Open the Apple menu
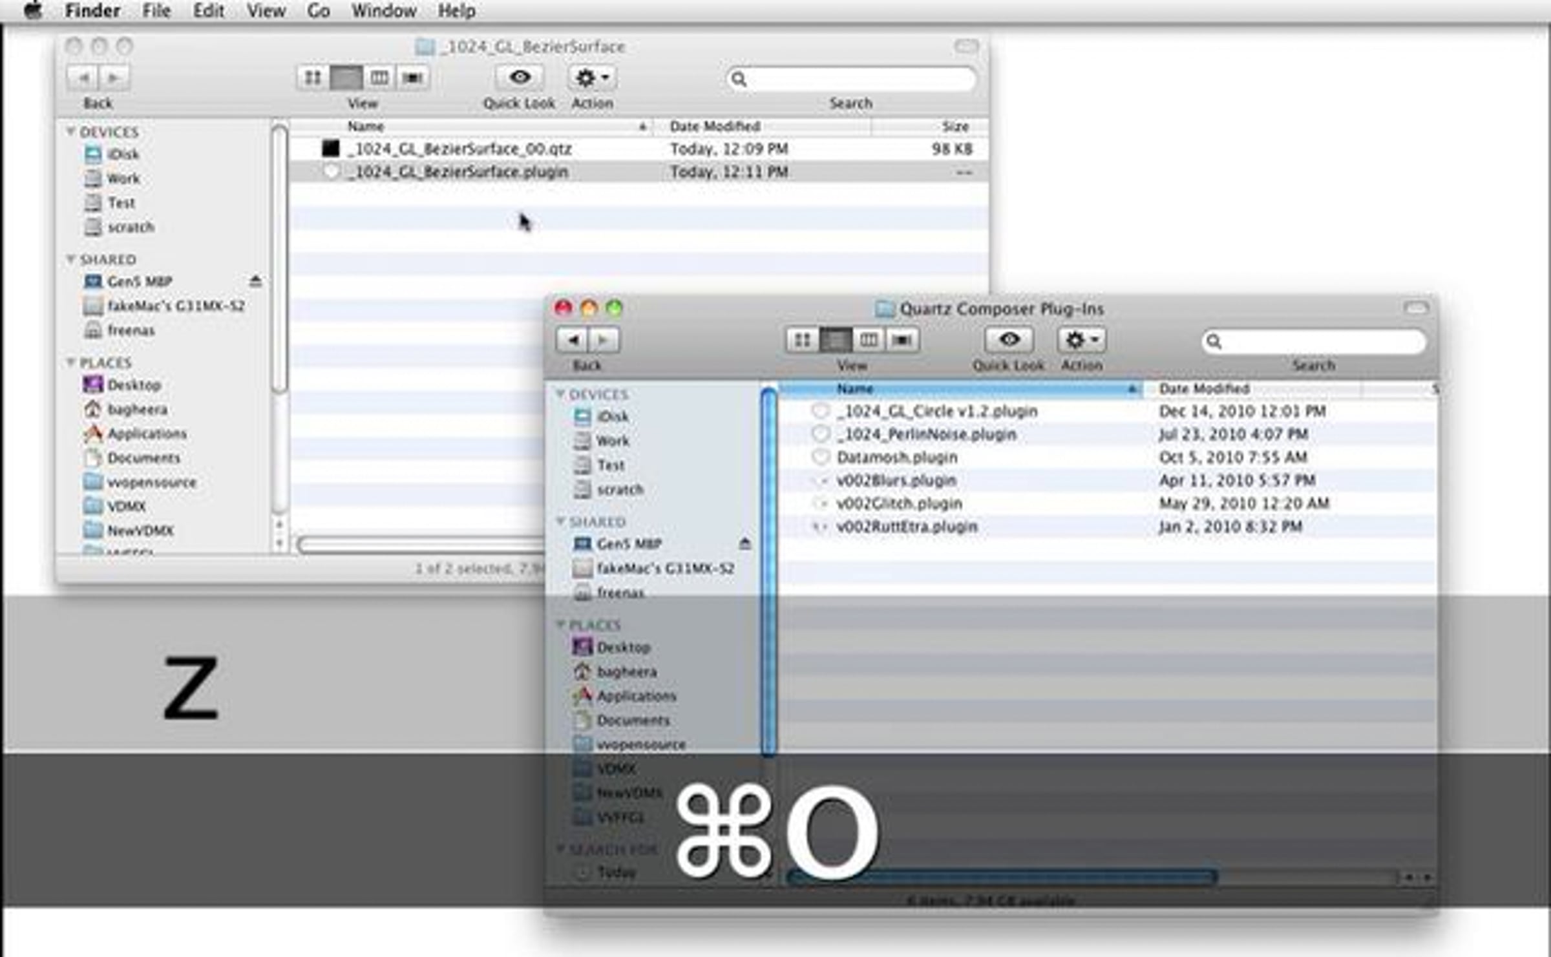 [x=33, y=10]
